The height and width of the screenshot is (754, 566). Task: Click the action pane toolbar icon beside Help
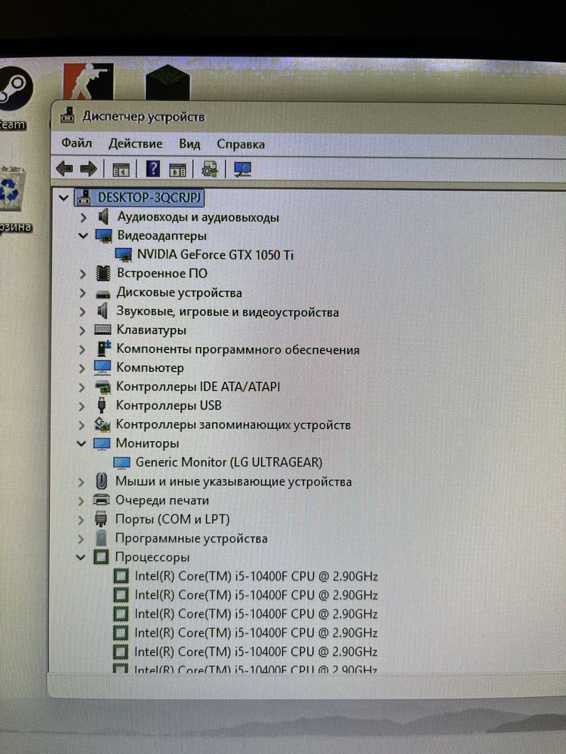177,170
